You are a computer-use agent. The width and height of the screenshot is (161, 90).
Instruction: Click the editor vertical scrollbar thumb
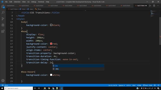(160, 31)
